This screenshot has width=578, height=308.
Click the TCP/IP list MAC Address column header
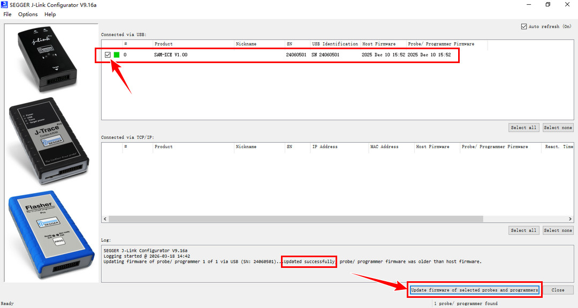coord(391,147)
